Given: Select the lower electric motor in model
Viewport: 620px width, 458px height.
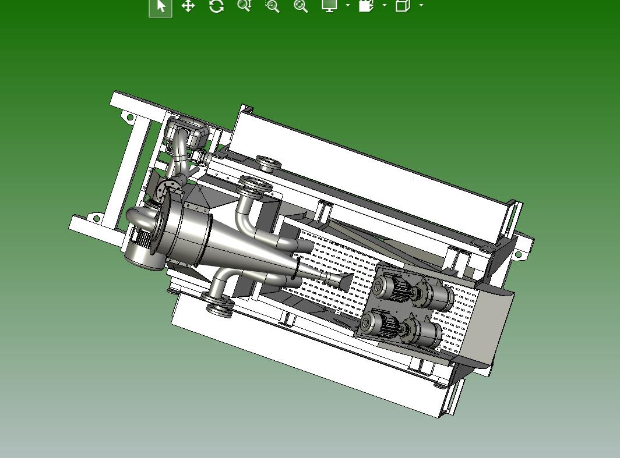Looking at the screenshot, I should [x=380, y=325].
